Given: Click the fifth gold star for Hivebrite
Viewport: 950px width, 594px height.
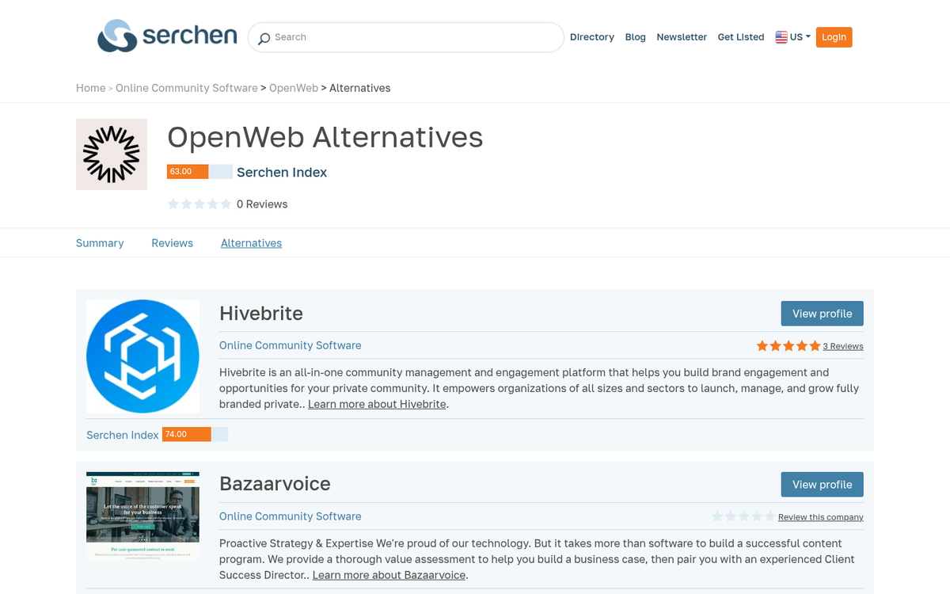Looking at the screenshot, I should click(814, 345).
